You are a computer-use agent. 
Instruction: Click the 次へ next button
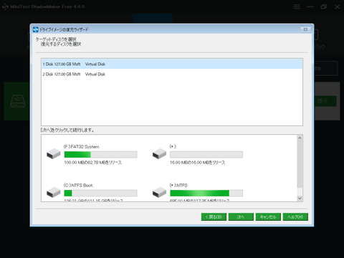[x=241, y=217]
